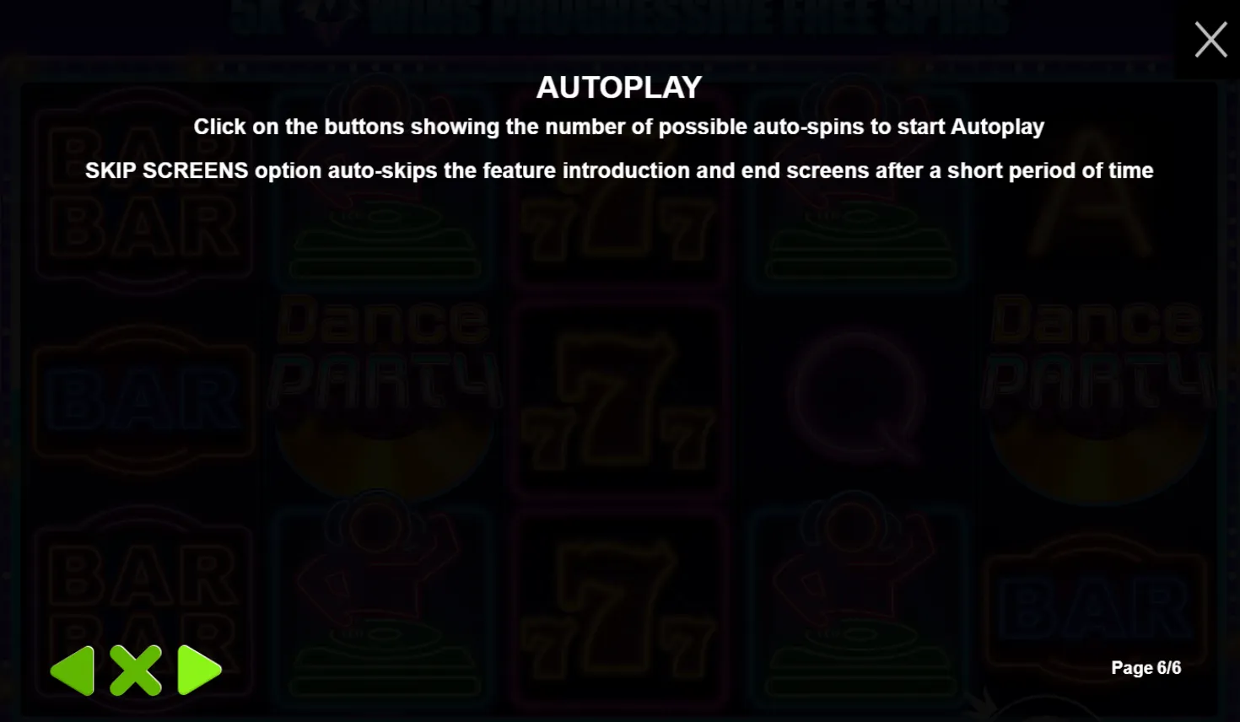Click the dimmed progressive free spins banner

pyautogui.click(x=619, y=17)
